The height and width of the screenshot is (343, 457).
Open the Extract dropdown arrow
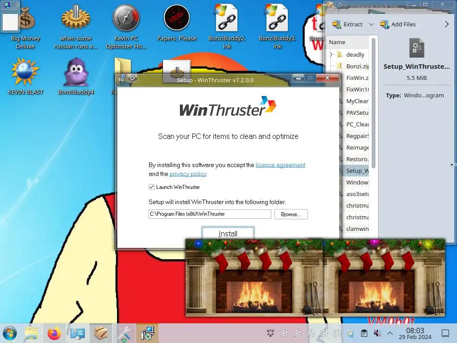pos(371,24)
